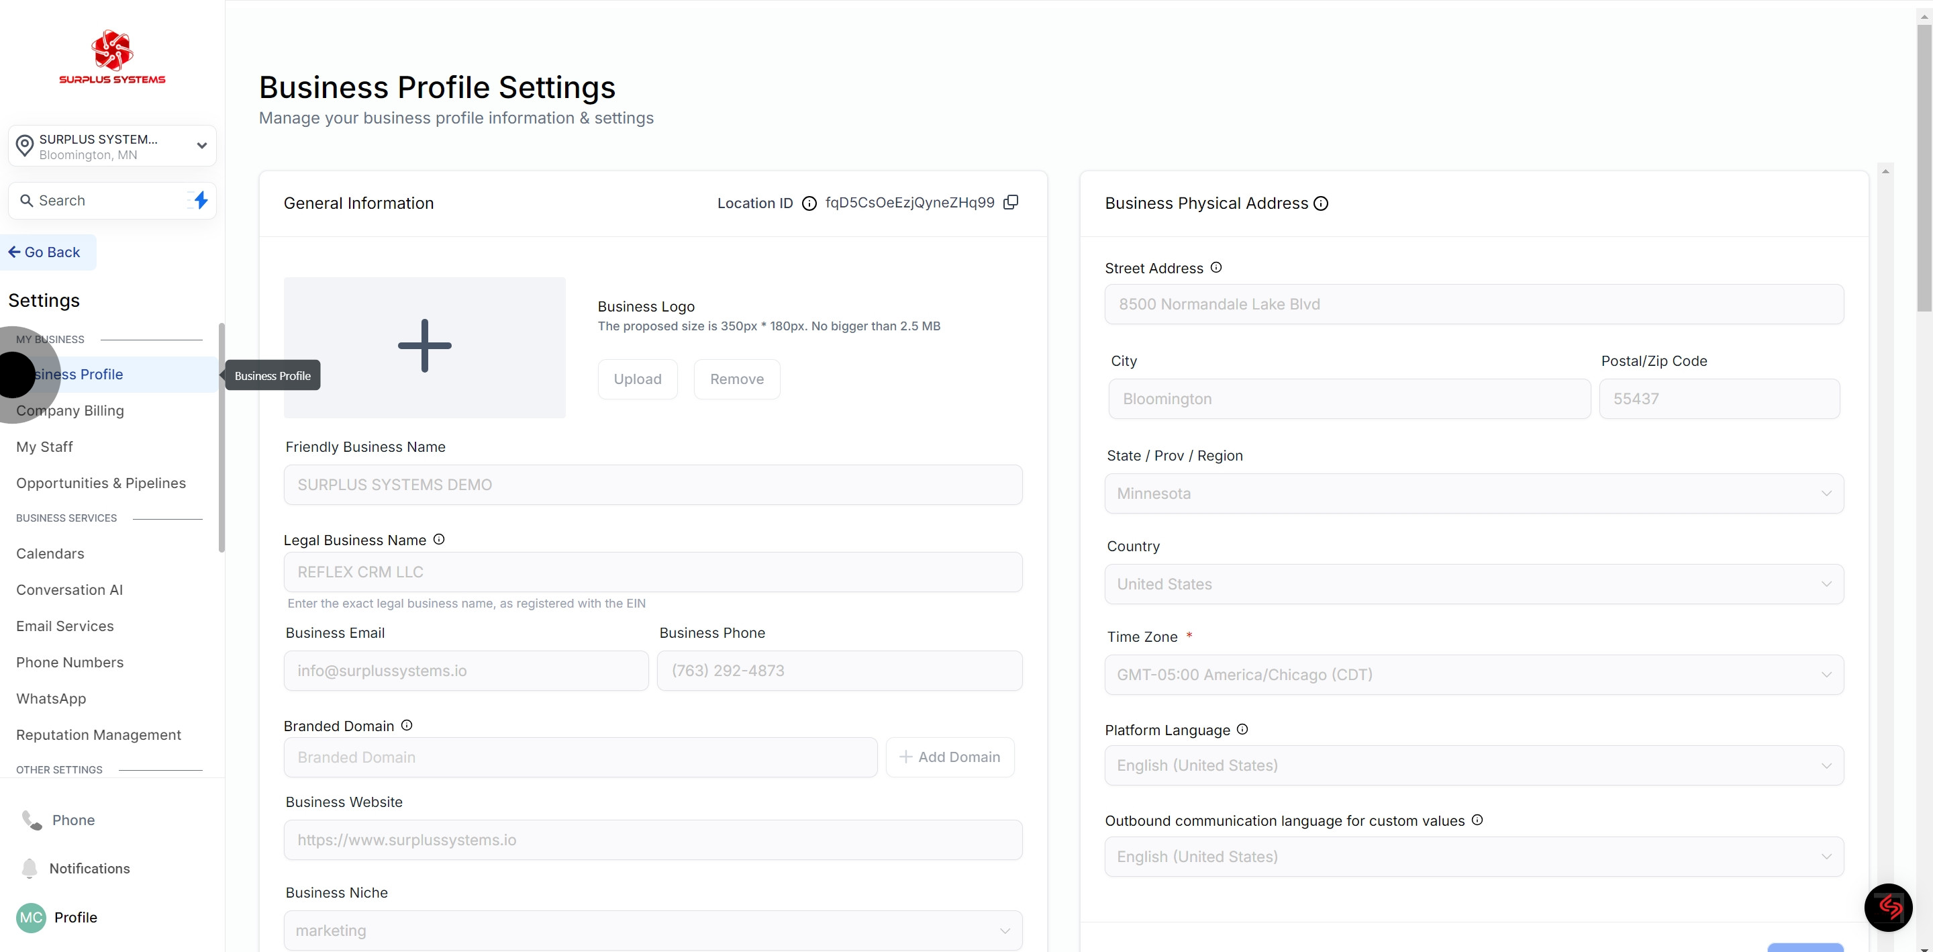Click the Surplus Systems logo
1933x952 pixels.
(x=113, y=57)
